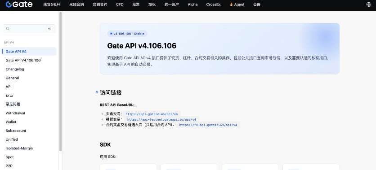Click the 可用 SDK: text
The width and height of the screenshot is (376, 170).
(108, 157)
